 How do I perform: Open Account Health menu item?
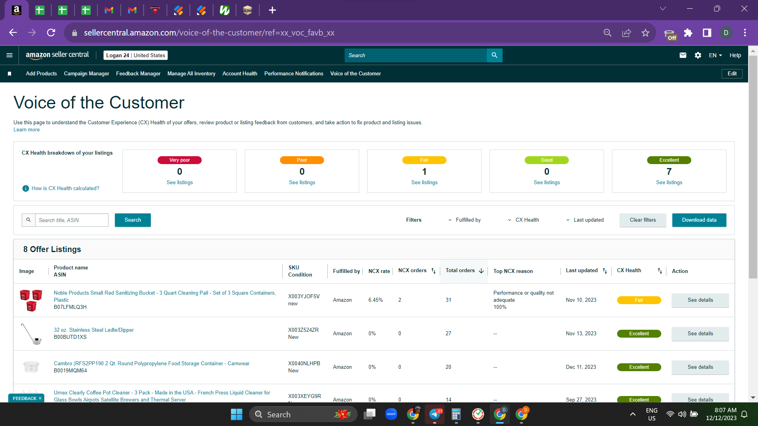[240, 74]
